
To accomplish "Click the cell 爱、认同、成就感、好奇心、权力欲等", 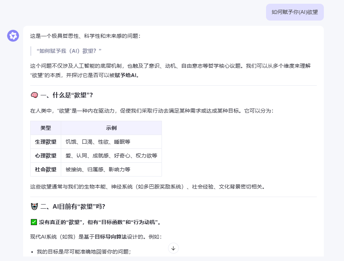I will [111, 156].
